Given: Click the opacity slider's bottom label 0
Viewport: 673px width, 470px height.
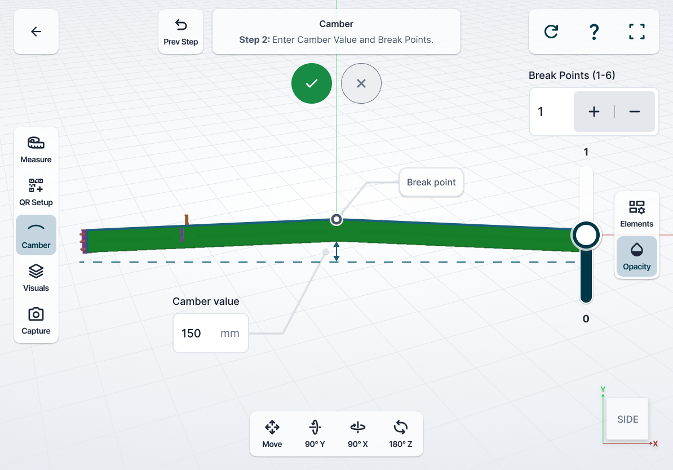Looking at the screenshot, I should (586, 319).
